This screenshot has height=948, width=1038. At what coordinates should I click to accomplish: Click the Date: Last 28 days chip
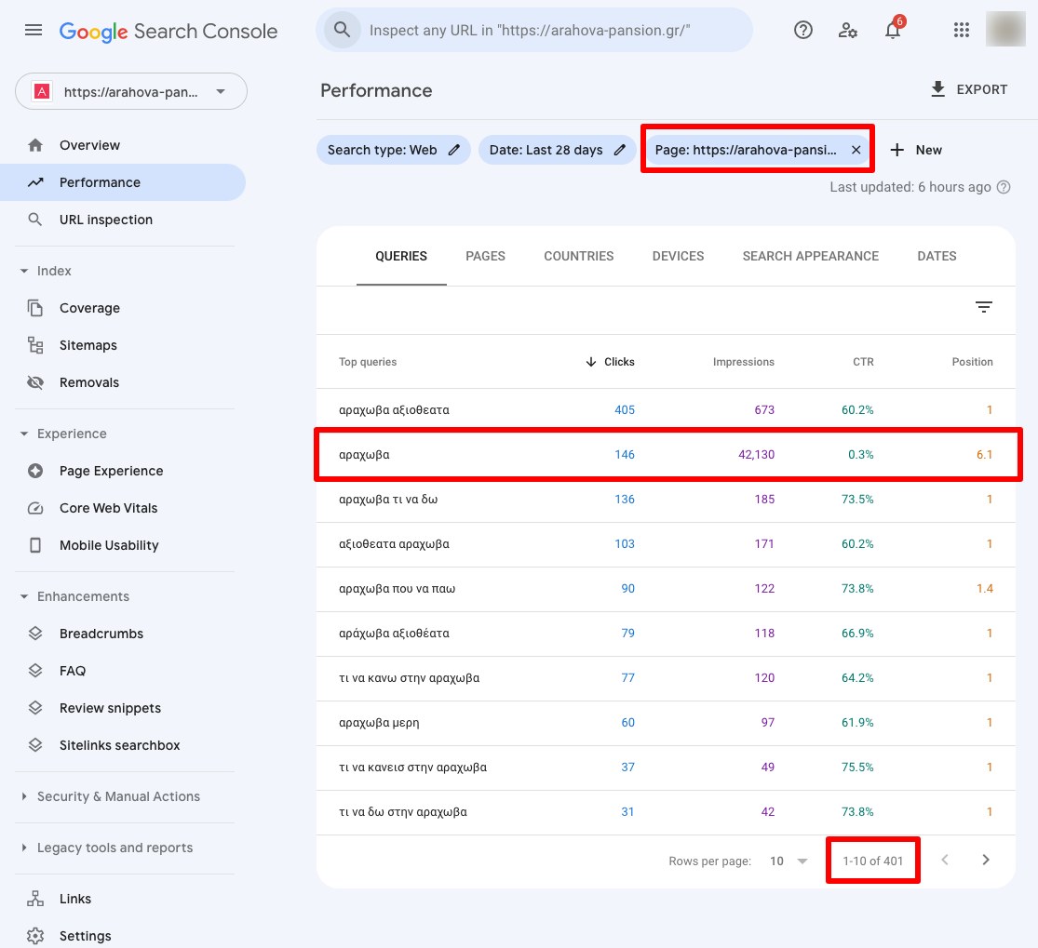557,150
